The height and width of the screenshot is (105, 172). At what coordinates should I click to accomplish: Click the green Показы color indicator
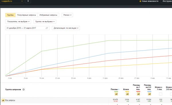pyautogui.click(x=116, y=92)
